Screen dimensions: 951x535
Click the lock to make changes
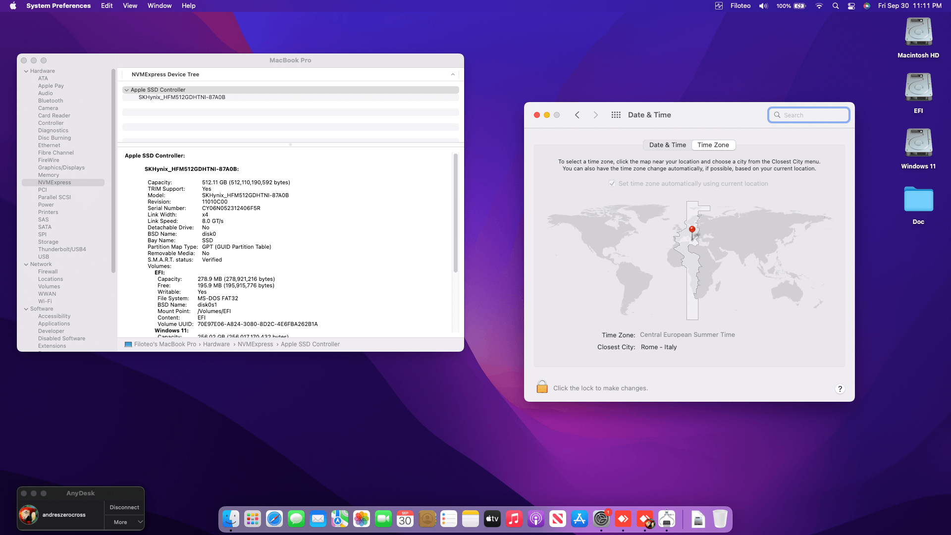542,387
